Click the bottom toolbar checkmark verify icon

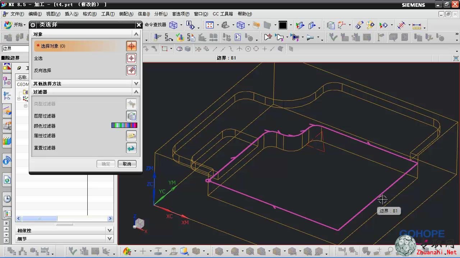click(73, 251)
